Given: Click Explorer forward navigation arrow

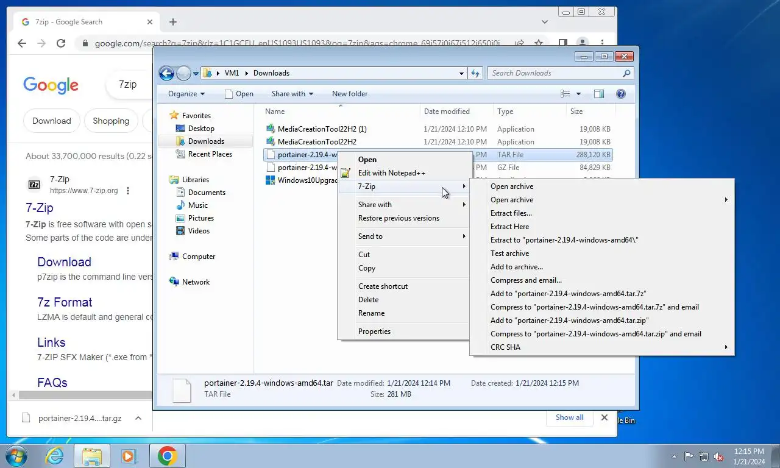Looking at the screenshot, I should [x=184, y=73].
